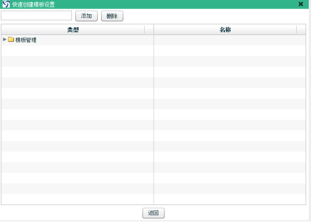Select first empty 名称 row below 模板管理
This screenshot has width=311, height=222.
click(230, 51)
